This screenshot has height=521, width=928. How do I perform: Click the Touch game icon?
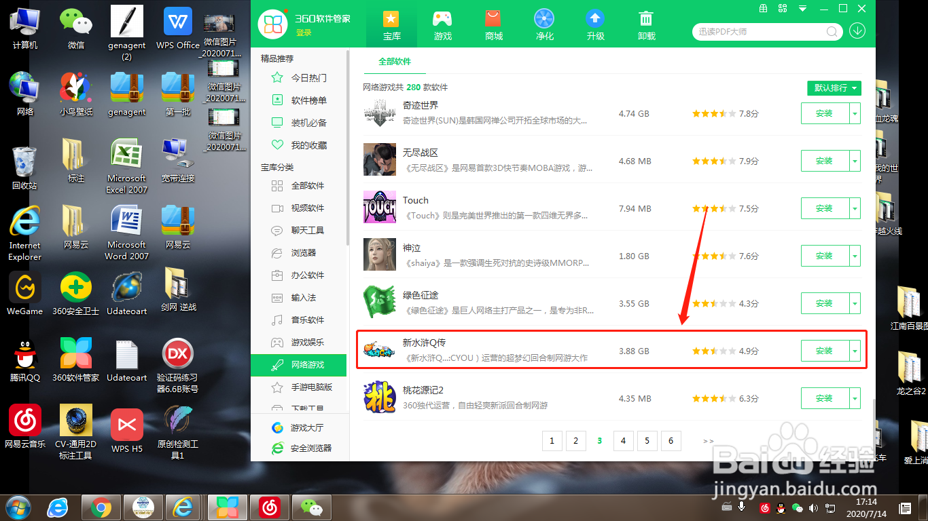(380, 207)
